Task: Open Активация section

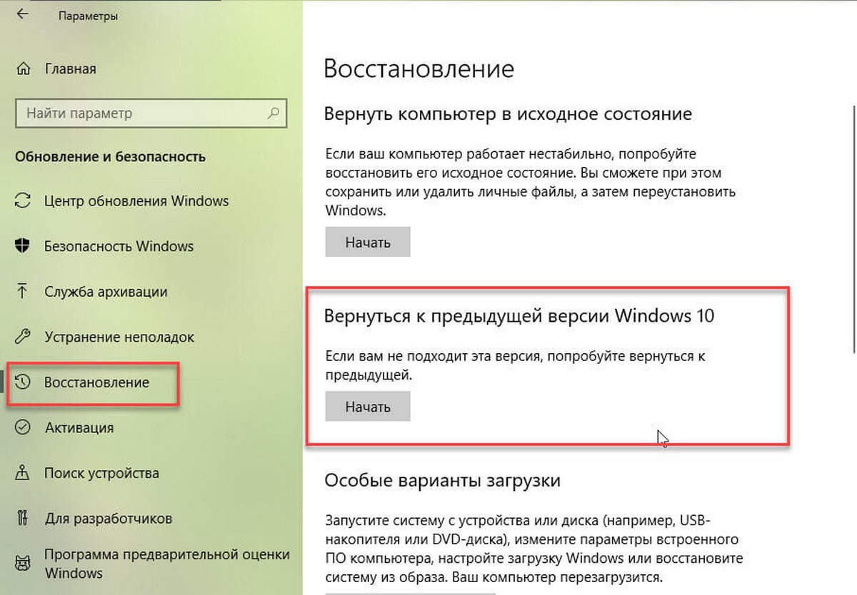Action: [x=79, y=427]
